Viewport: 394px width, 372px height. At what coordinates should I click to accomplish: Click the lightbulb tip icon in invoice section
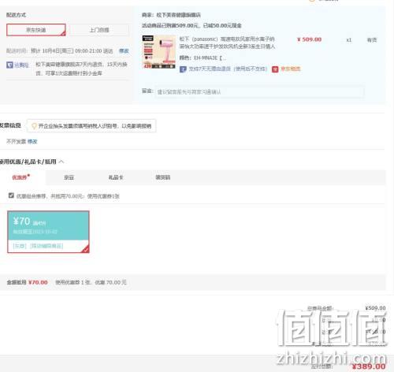coord(34,126)
